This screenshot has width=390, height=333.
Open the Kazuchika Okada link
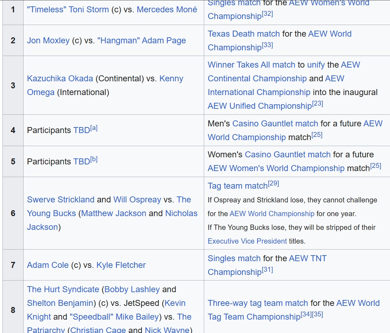pos(60,78)
